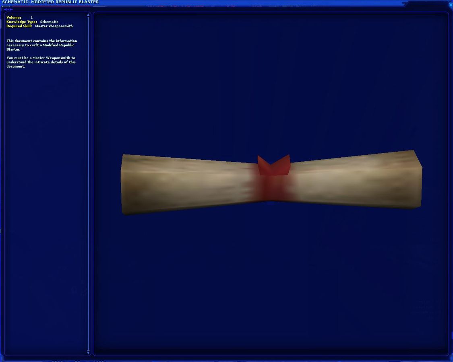
Task: Click the volume value 1
Action: [32, 18]
